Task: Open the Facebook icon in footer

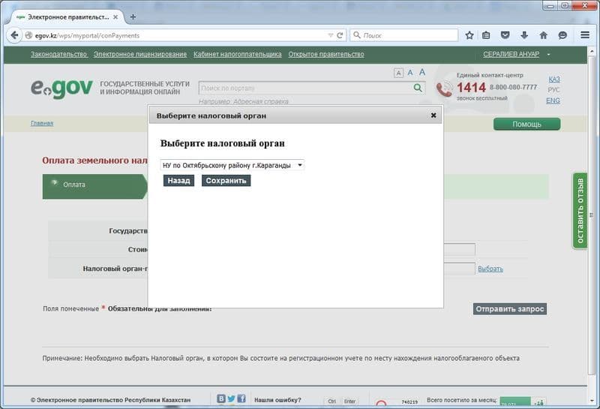Action: [x=241, y=398]
